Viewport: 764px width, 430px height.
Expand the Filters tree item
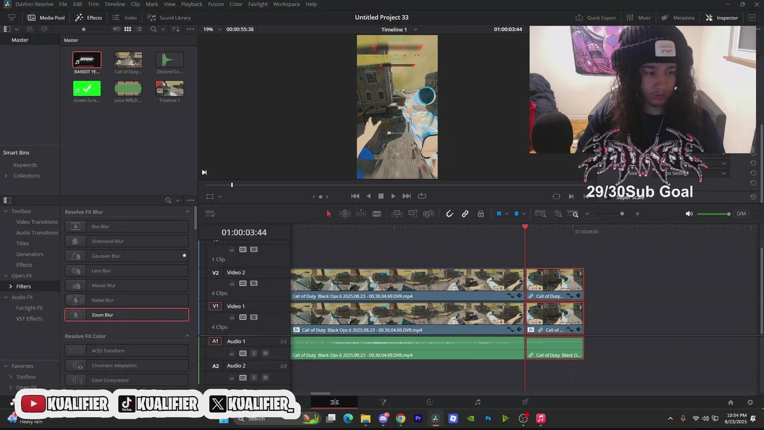10,287
